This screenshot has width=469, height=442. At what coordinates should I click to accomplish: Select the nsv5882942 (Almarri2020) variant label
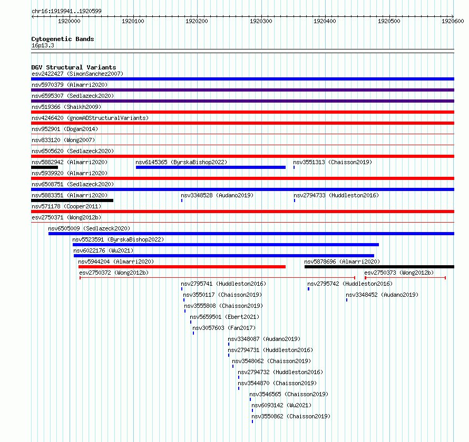(70, 162)
